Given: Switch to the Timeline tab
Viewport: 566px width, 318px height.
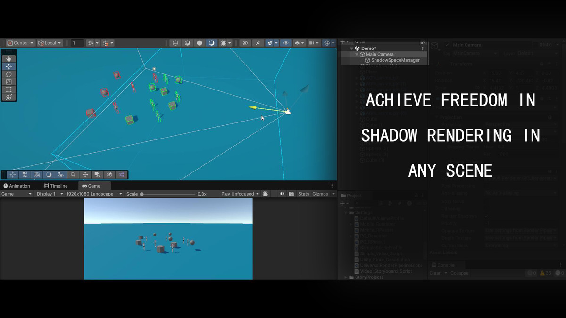Looking at the screenshot, I should (56, 186).
